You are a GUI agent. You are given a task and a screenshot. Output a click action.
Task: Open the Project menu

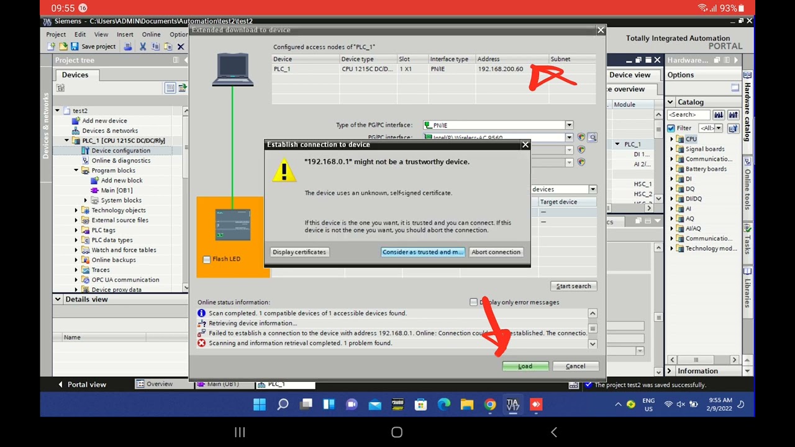click(x=56, y=34)
